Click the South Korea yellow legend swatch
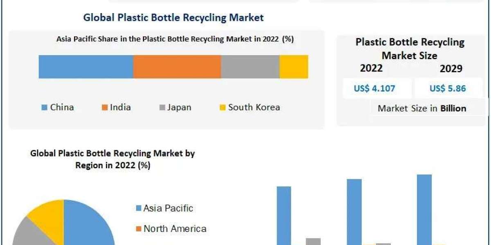Viewport: 491px width, 245px height. point(223,108)
